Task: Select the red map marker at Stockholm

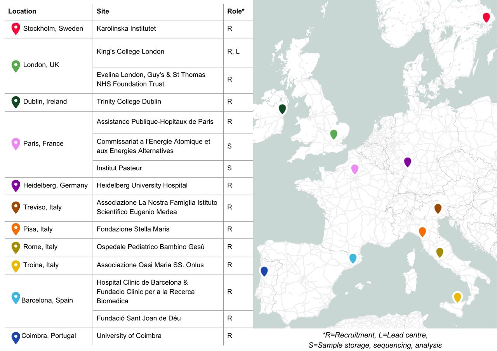Action: click(486, 17)
